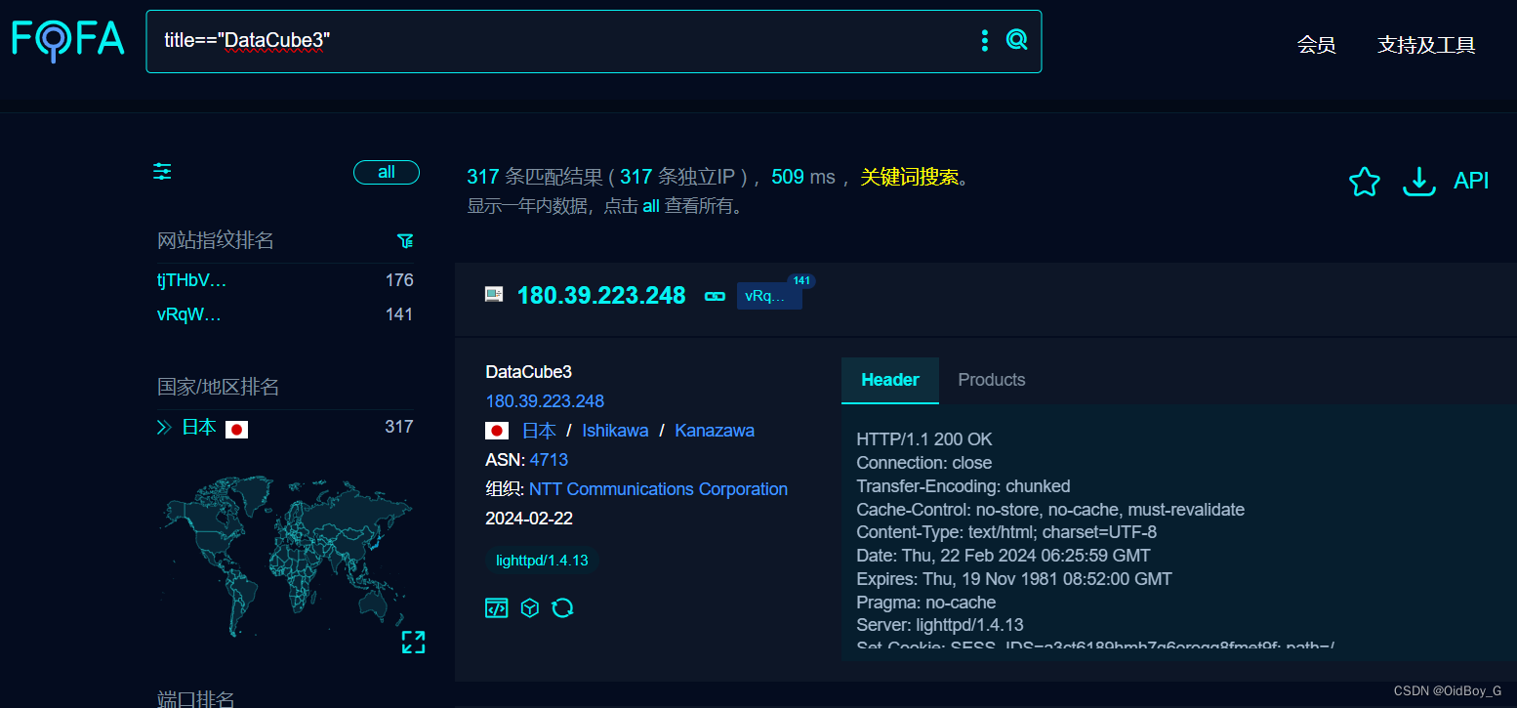Click the Japan flag in result location
This screenshot has width=1517, height=708.
coord(497,431)
